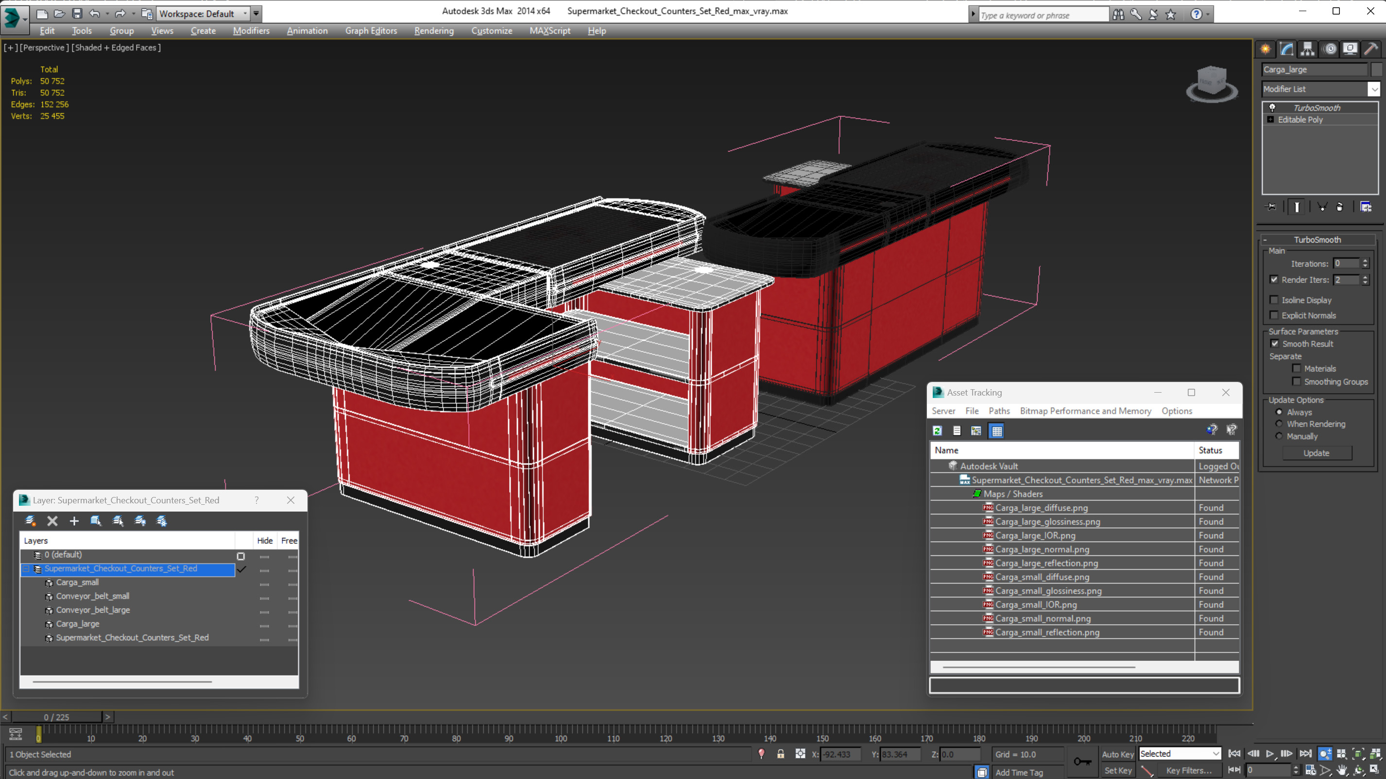Screen dimensions: 1386x779
Task: Open the Paths menu in Asset Tracking
Action: (999, 411)
